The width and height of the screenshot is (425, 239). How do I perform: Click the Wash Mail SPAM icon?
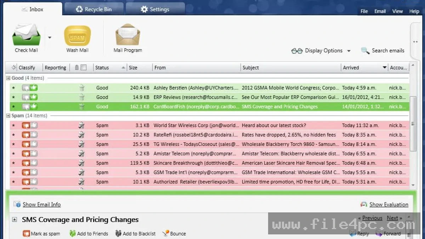(x=77, y=36)
